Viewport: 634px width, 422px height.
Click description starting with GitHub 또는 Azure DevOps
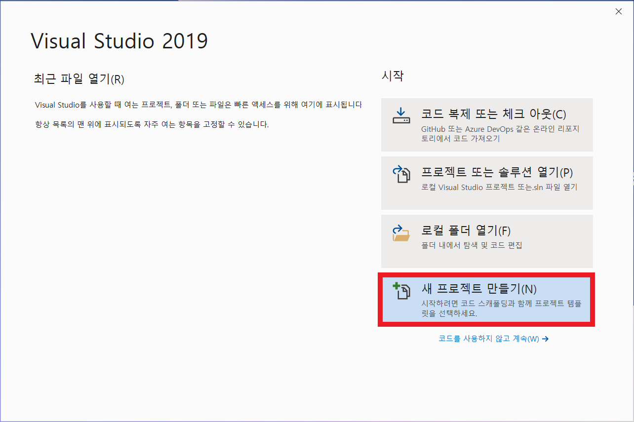click(500, 134)
